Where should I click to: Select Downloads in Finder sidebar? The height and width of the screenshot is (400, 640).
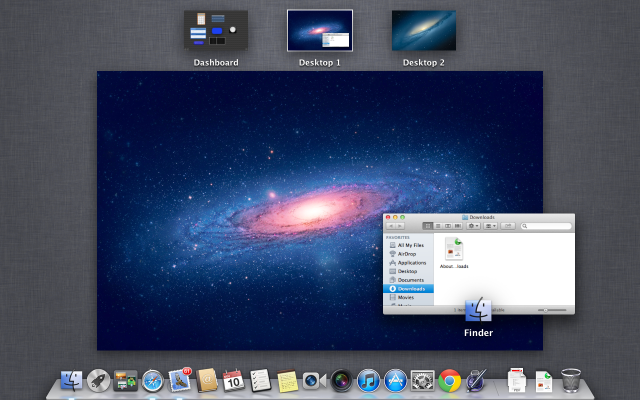tap(408, 289)
